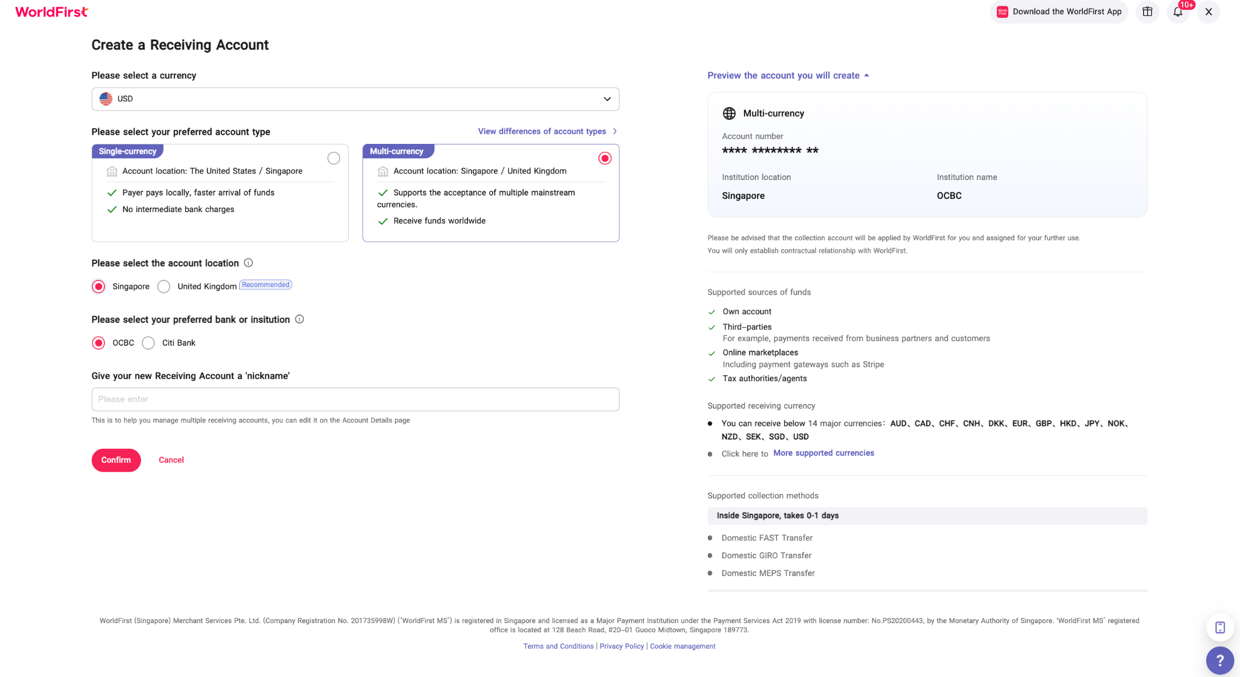The height and width of the screenshot is (677, 1240).
Task: Open More supported currencies link
Action: [823, 453]
